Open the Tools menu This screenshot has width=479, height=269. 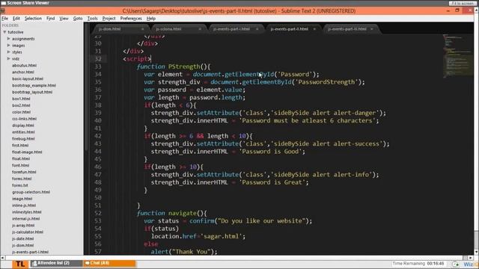click(92, 18)
